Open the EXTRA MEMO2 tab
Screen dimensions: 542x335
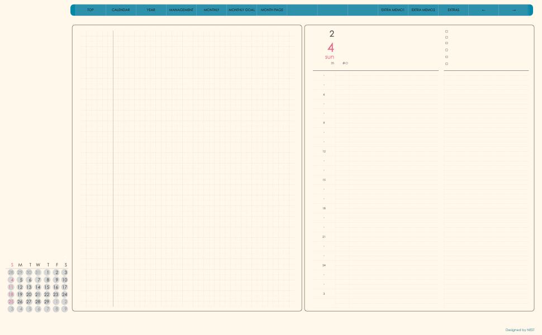(423, 10)
